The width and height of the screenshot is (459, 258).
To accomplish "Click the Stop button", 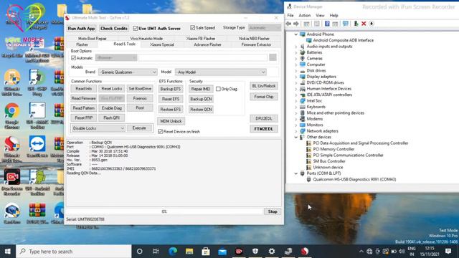I will (x=273, y=211).
